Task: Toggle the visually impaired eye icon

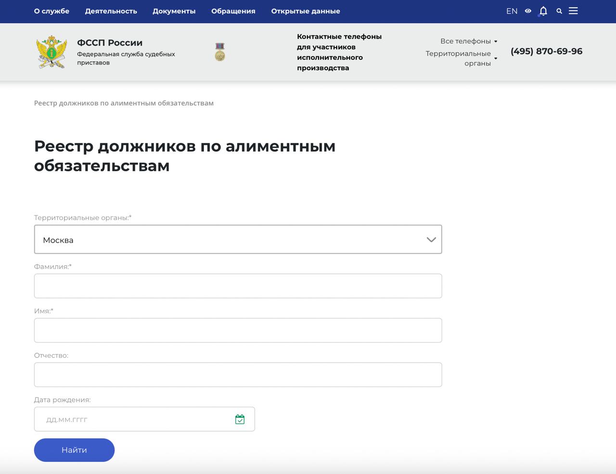Action: point(528,11)
